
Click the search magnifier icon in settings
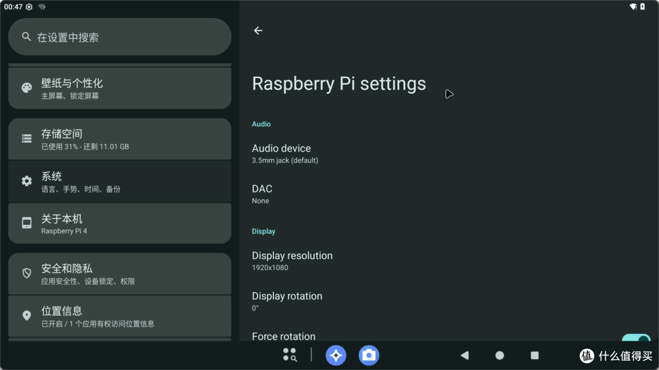point(26,37)
